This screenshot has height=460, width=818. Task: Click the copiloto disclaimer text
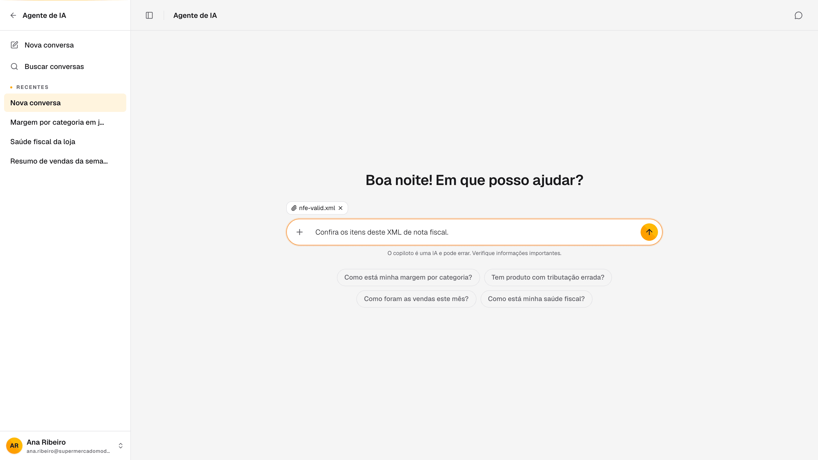(x=474, y=253)
